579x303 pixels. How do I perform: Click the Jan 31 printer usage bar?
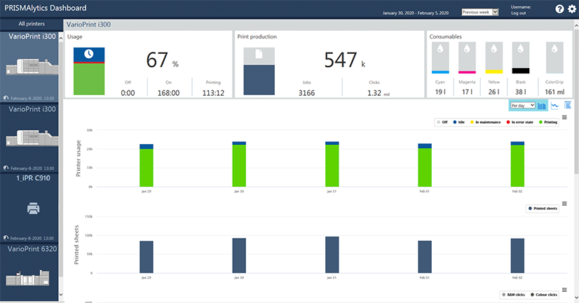click(332, 164)
